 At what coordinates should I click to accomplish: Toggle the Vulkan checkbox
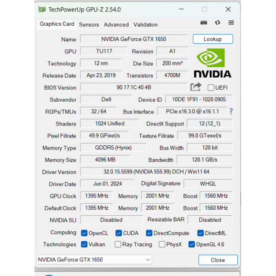pyautogui.click(x=84, y=244)
